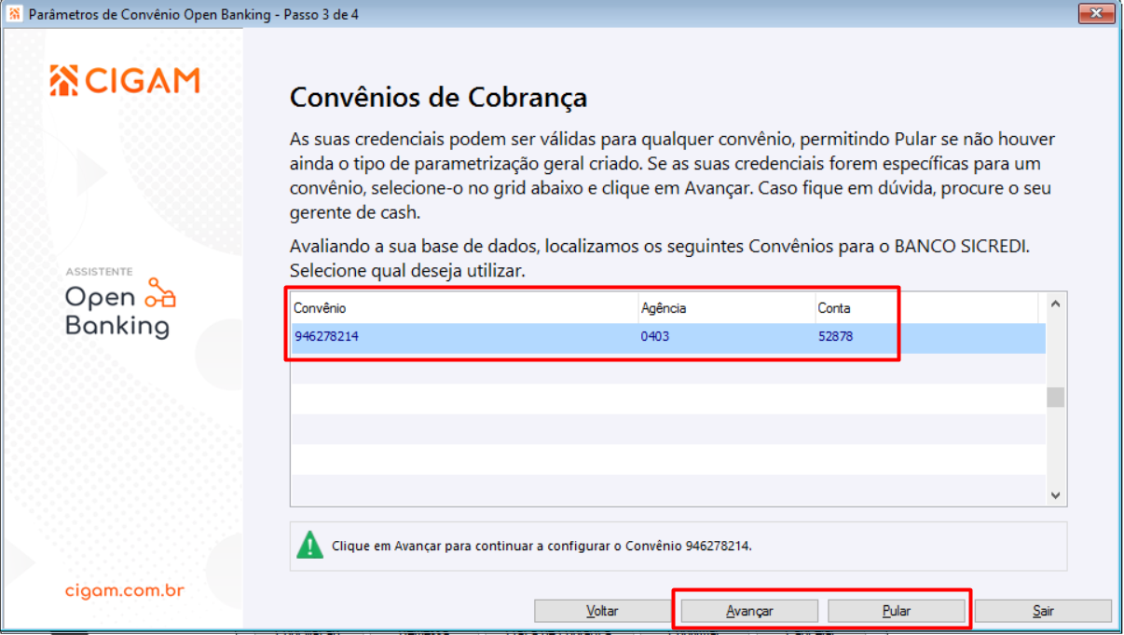Click the CIGAM title bar app icon
Image resolution: width=1124 pixels, height=635 pixels.
[x=14, y=15]
